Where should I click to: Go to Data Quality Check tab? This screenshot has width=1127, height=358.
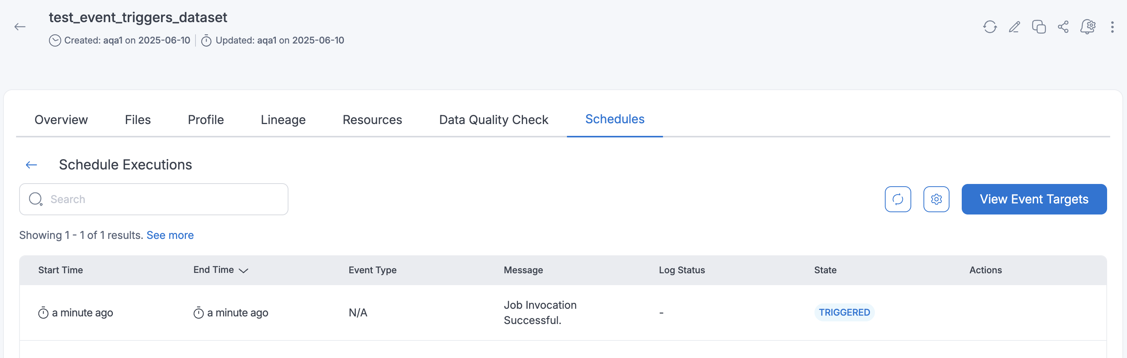click(x=493, y=119)
